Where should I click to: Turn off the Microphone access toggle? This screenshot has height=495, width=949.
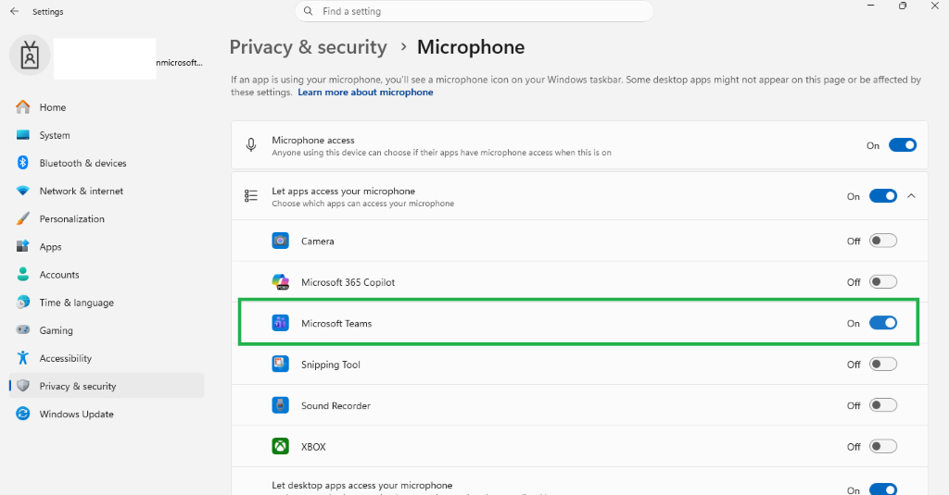click(x=903, y=145)
